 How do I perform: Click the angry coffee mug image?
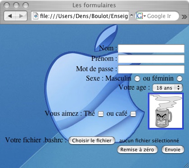click(166, 111)
